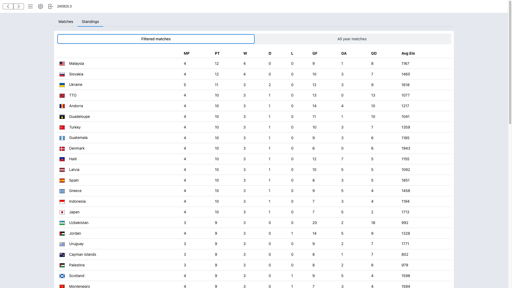
Task: Open the hamburger menu icon
Action: click(30, 6)
